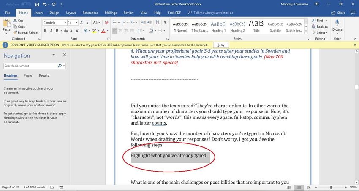Click the Show/Hide paragraph marks icon
This screenshot has width=359, height=191.
[x=165, y=23]
